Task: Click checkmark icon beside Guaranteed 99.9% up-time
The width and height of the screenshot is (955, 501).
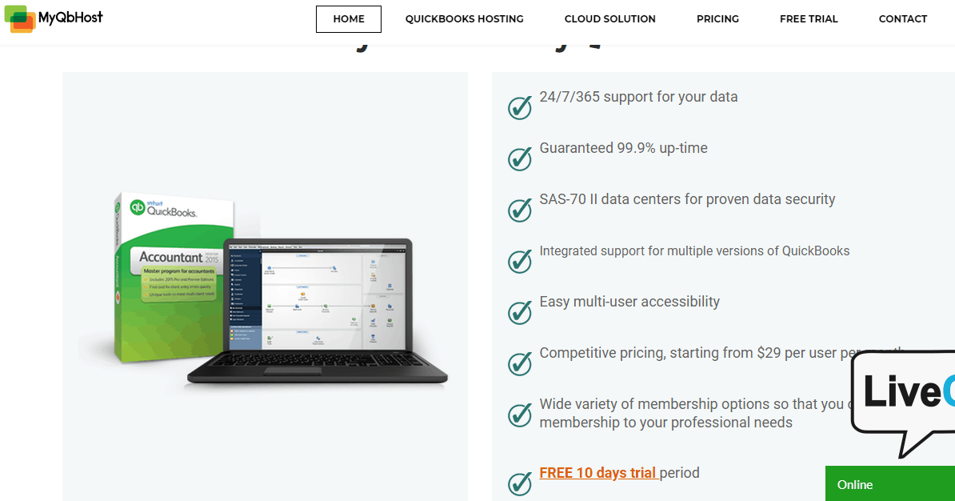Action: pyautogui.click(x=520, y=158)
